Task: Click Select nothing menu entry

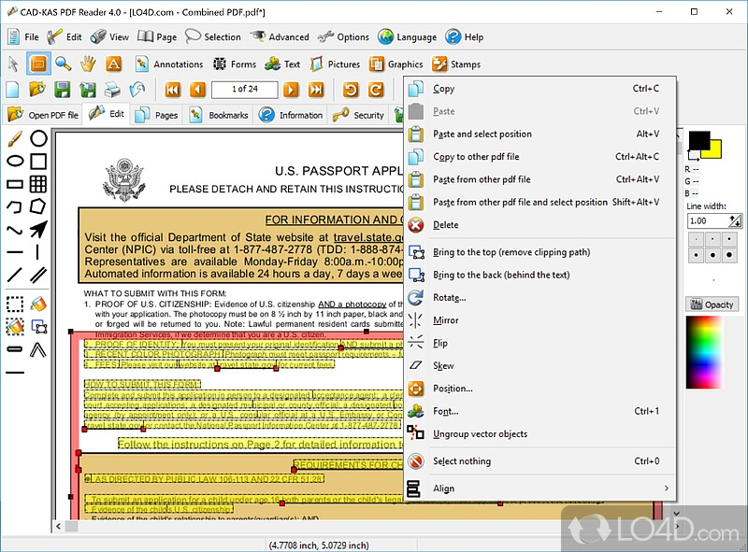Action: [540, 461]
